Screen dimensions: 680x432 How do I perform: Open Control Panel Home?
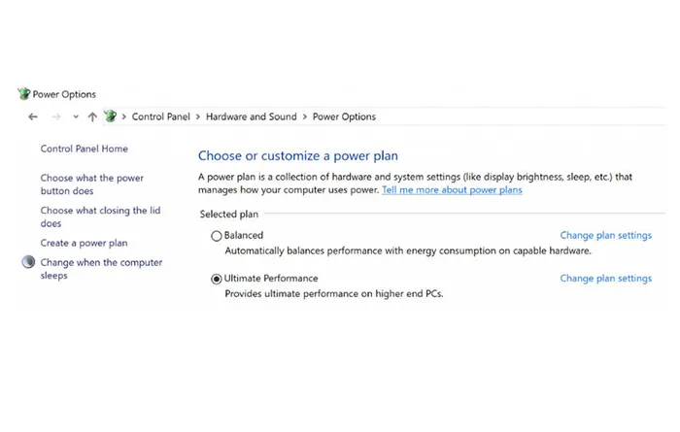coord(84,149)
